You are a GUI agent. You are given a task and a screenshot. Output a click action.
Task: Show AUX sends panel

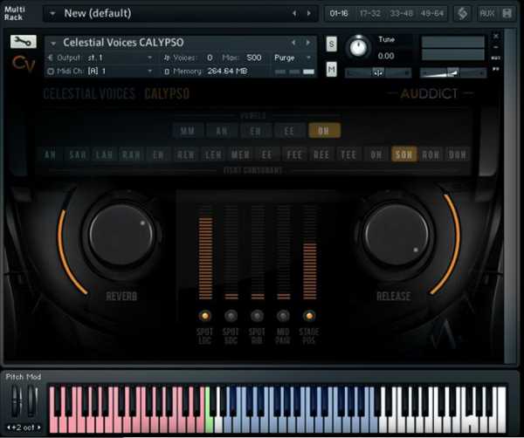(487, 14)
